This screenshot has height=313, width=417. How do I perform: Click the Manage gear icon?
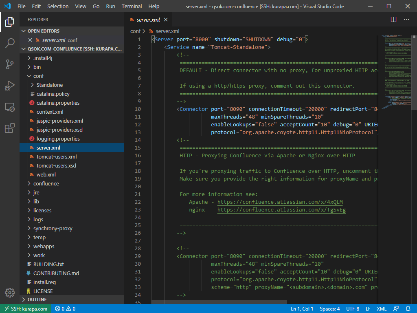(10, 292)
